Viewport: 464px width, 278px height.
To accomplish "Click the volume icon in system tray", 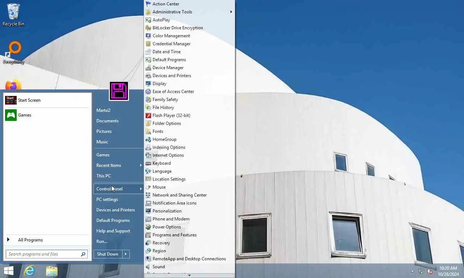I will [x=430, y=271].
